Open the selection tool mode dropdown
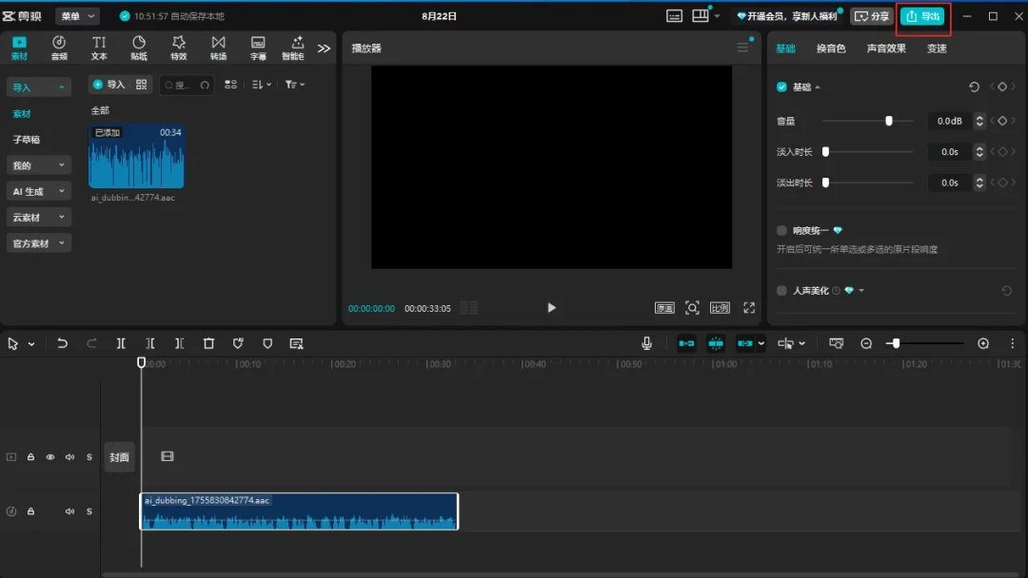 (x=31, y=344)
